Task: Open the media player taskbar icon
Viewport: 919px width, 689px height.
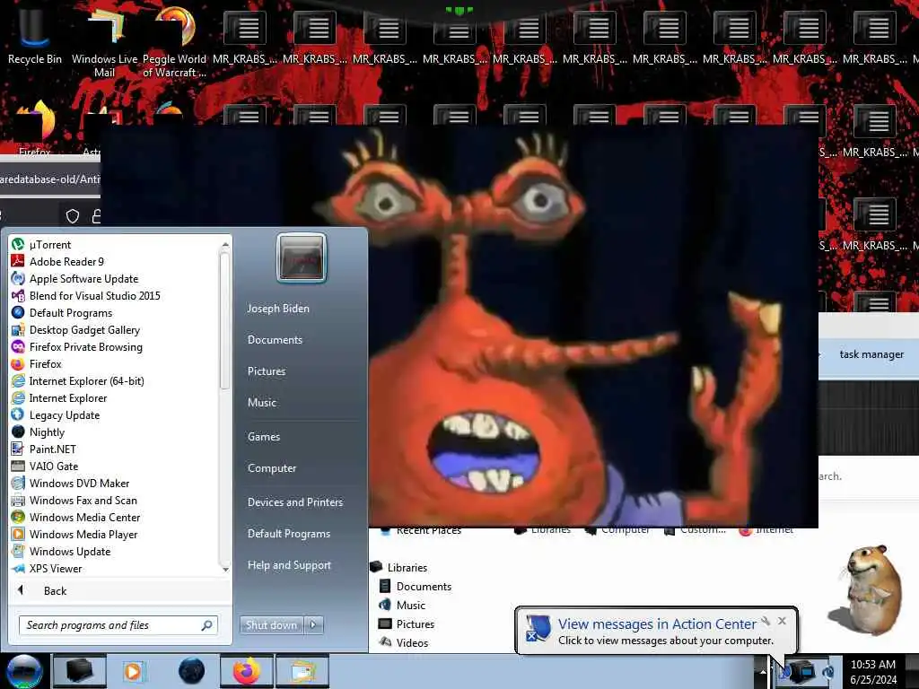Action: pos(133,671)
